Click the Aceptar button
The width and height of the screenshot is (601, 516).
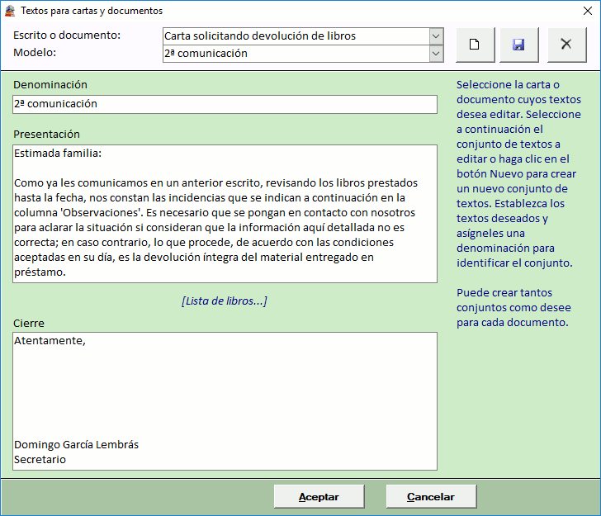coord(319,497)
